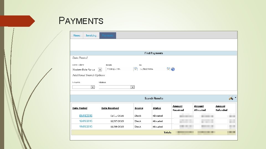The image size is (266, 149).
Task: Click the Totals row label
Action: 167,132
